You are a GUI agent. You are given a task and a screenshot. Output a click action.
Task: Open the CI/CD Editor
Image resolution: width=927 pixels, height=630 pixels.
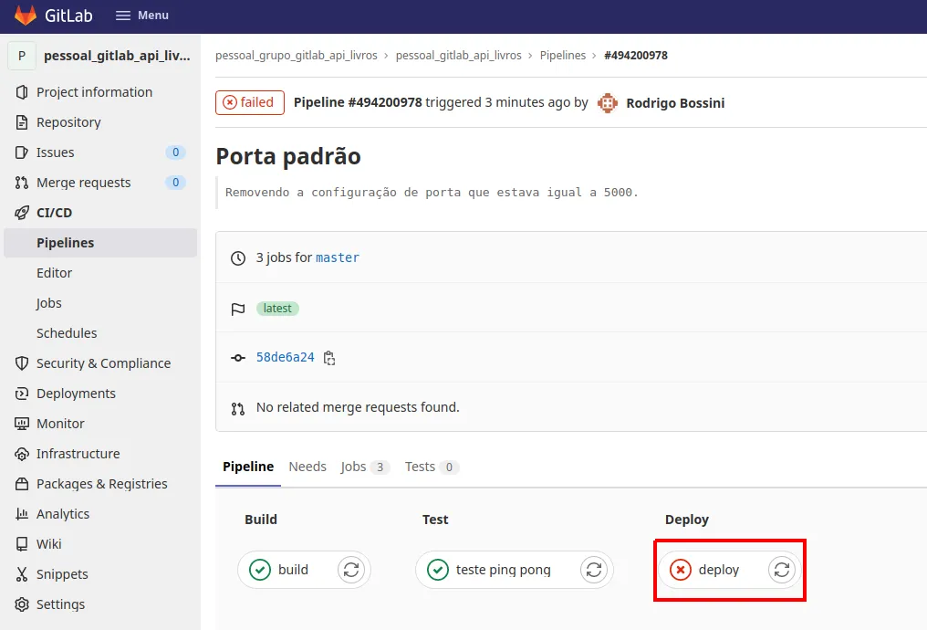pyautogui.click(x=55, y=273)
